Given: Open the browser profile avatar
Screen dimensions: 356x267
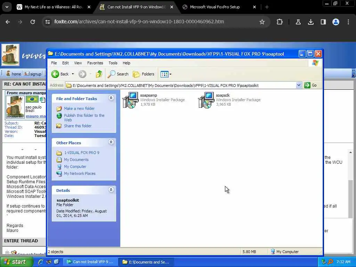Looking at the screenshot, I should point(336,22).
